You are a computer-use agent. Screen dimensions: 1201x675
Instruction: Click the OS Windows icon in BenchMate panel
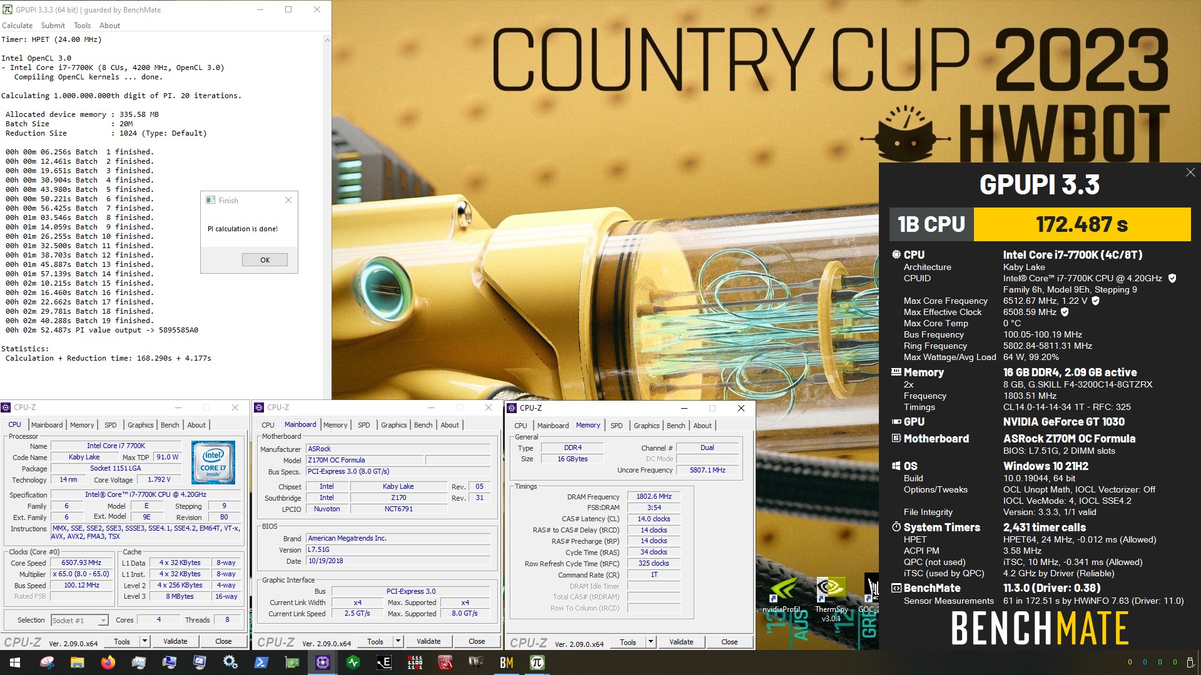(x=896, y=466)
